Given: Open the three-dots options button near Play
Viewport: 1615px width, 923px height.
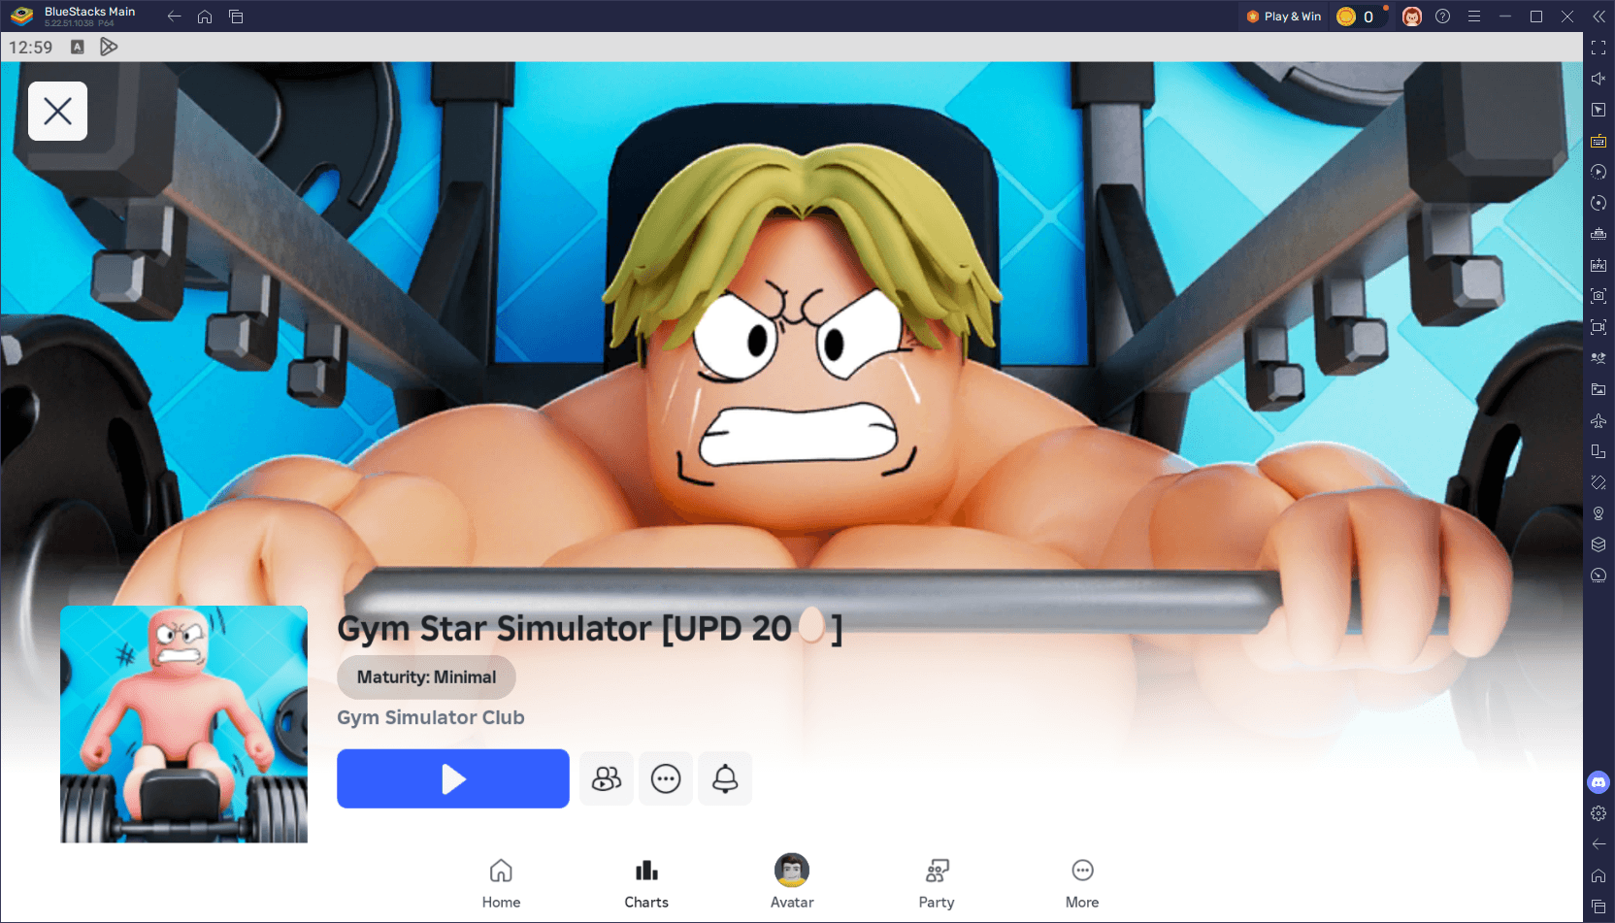Looking at the screenshot, I should [666, 778].
